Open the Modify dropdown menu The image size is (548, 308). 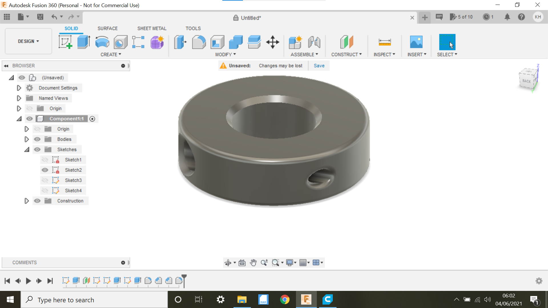(225, 54)
